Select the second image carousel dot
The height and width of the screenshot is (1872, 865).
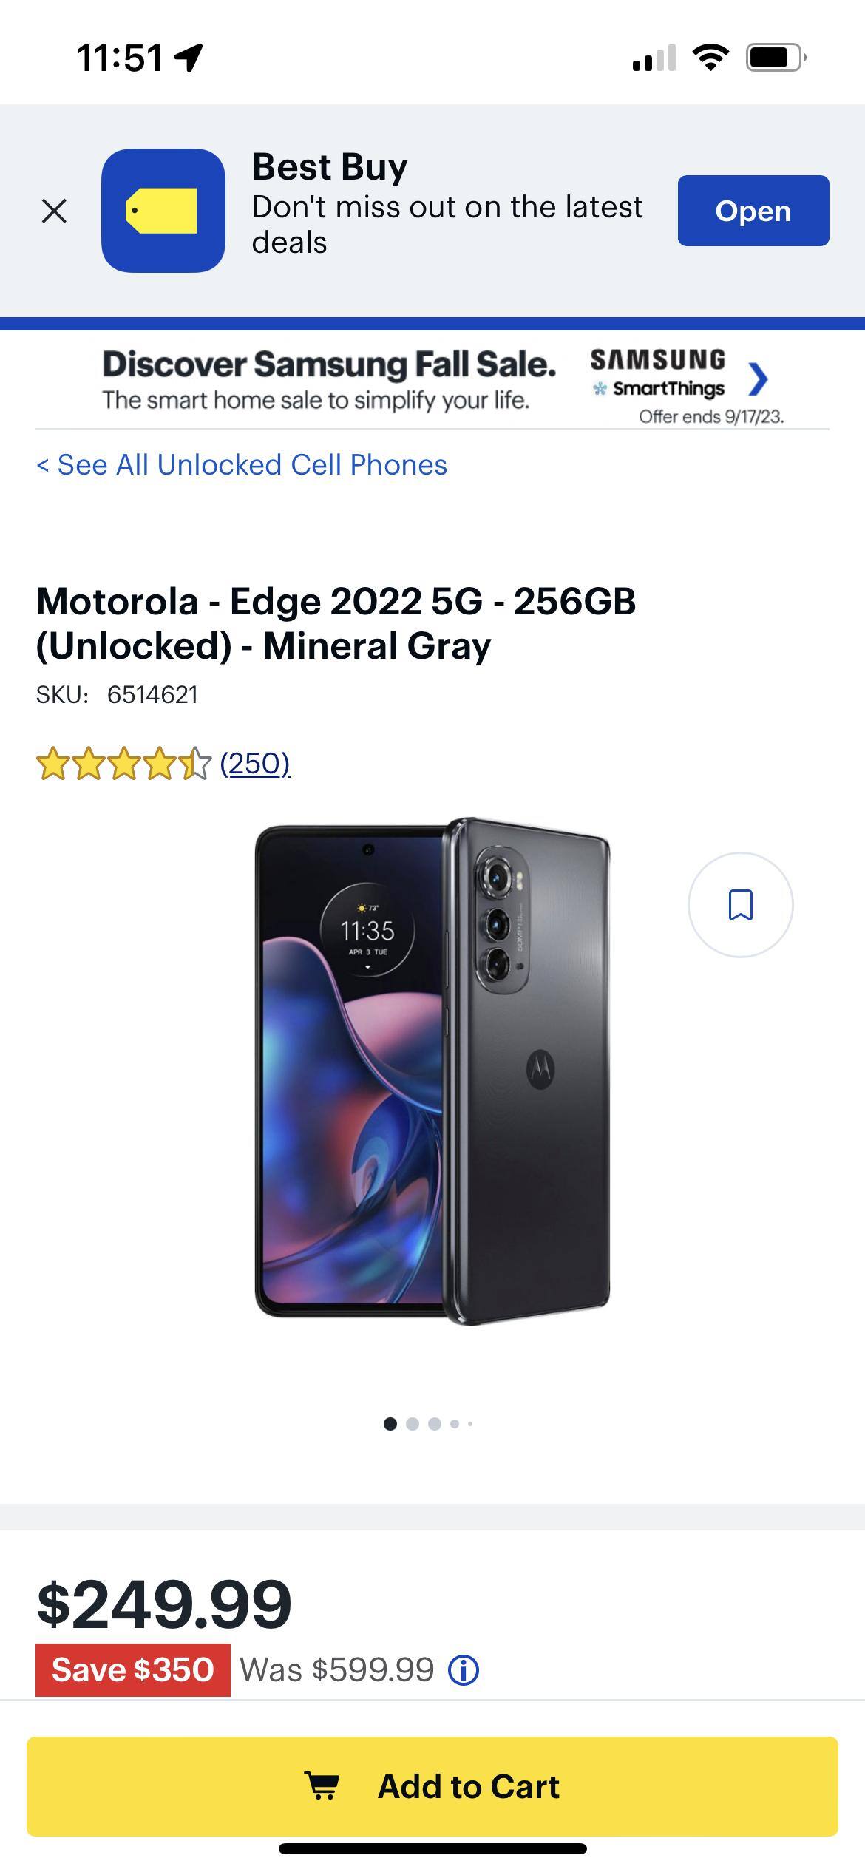pos(413,1424)
